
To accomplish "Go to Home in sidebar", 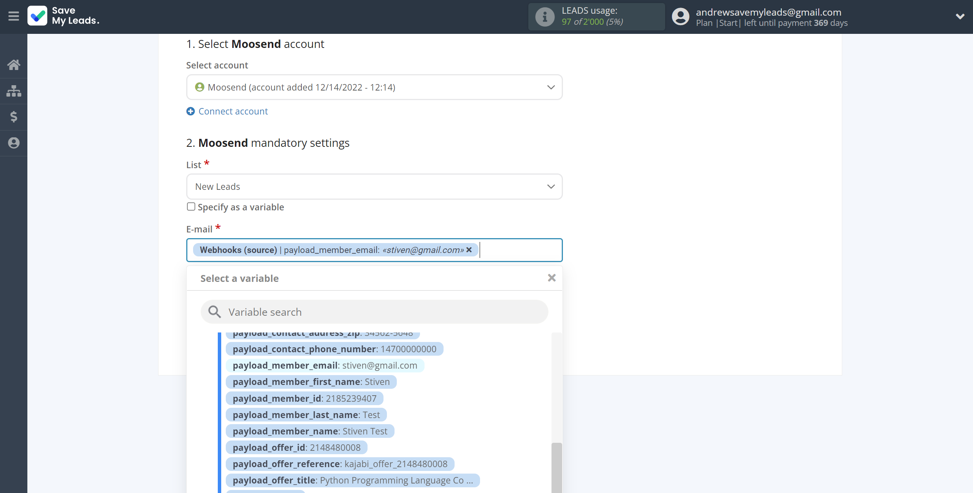I will [14, 65].
